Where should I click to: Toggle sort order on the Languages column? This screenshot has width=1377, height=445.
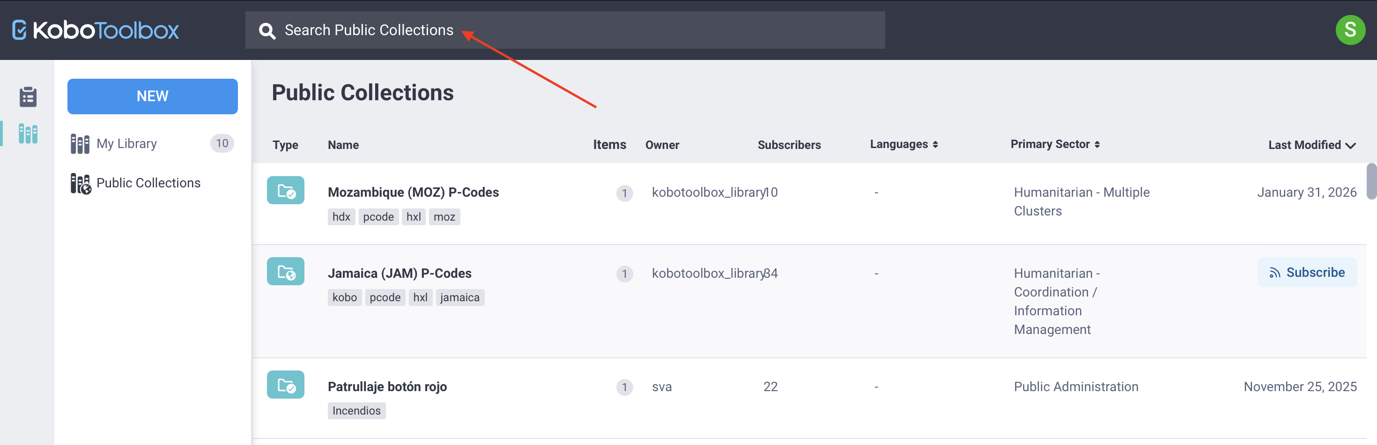click(935, 144)
